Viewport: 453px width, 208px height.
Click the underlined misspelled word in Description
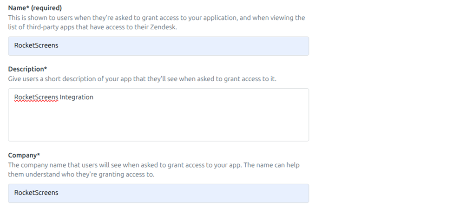point(36,97)
